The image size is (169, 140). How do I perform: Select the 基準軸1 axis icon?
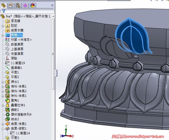[x=8, y=68]
